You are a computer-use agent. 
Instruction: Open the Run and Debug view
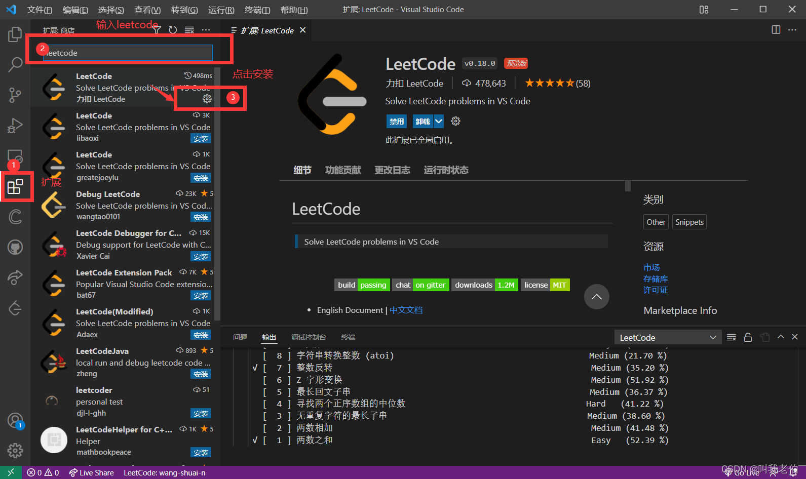[x=15, y=125]
